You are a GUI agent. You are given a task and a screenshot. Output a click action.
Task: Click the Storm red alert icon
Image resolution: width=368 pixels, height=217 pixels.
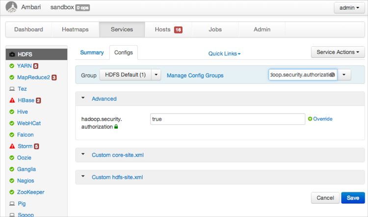pyautogui.click(x=12, y=146)
